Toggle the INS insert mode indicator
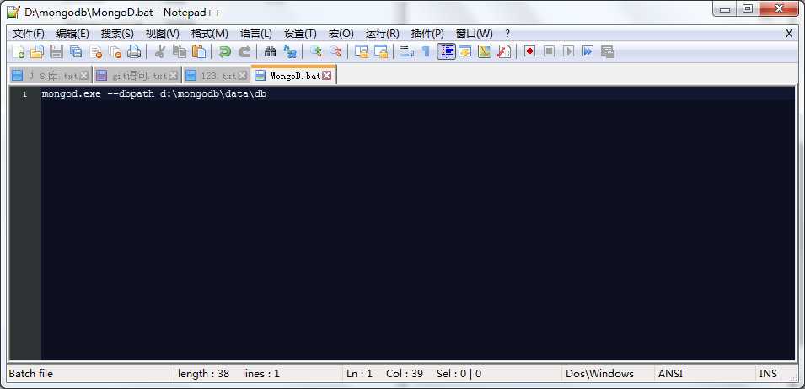 coord(768,374)
